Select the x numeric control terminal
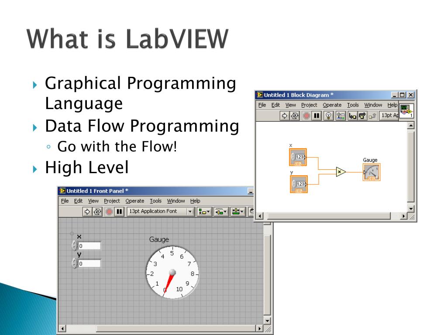 [x=298, y=157]
